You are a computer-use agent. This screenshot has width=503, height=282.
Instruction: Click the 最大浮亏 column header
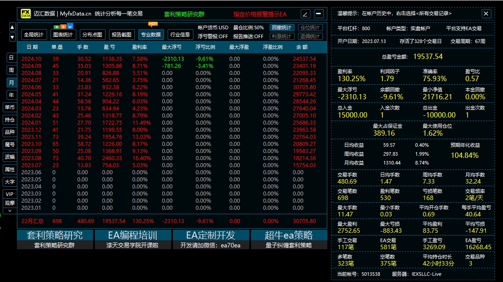[172, 47]
